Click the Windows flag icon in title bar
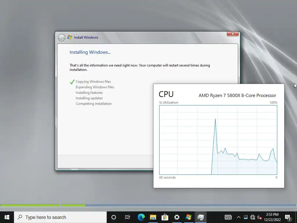This screenshot has width=297, height=223. (70, 37)
